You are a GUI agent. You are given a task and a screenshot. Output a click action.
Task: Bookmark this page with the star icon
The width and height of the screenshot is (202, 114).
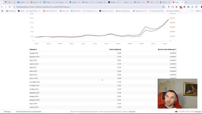(163, 7)
